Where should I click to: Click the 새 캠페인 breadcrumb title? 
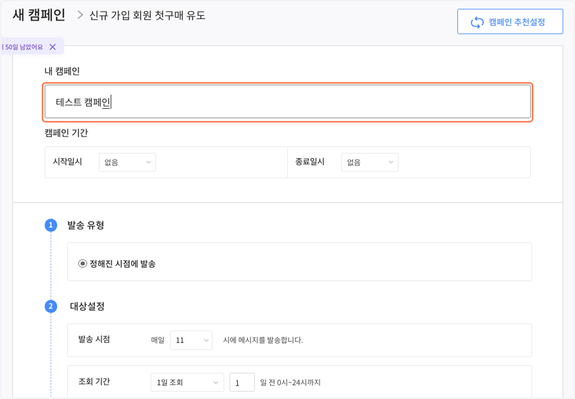coord(39,15)
